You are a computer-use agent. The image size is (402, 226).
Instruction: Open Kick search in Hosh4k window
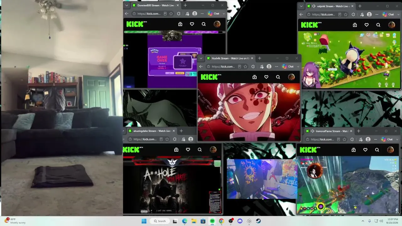point(278,77)
